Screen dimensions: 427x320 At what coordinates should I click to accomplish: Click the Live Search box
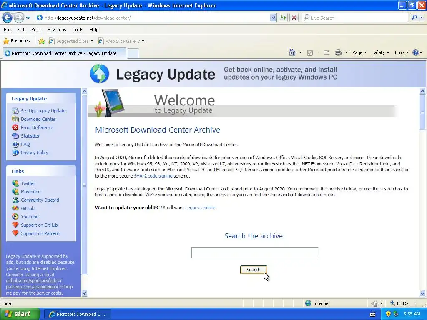point(355,17)
